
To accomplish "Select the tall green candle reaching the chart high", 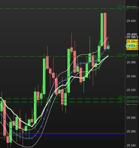I will 102,30.
